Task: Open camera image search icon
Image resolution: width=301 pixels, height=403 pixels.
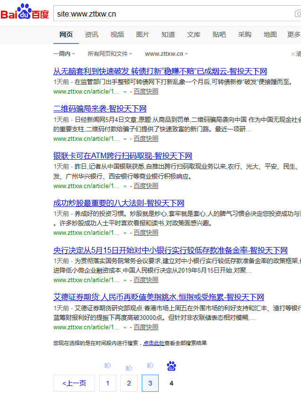Action: tap(298, 13)
